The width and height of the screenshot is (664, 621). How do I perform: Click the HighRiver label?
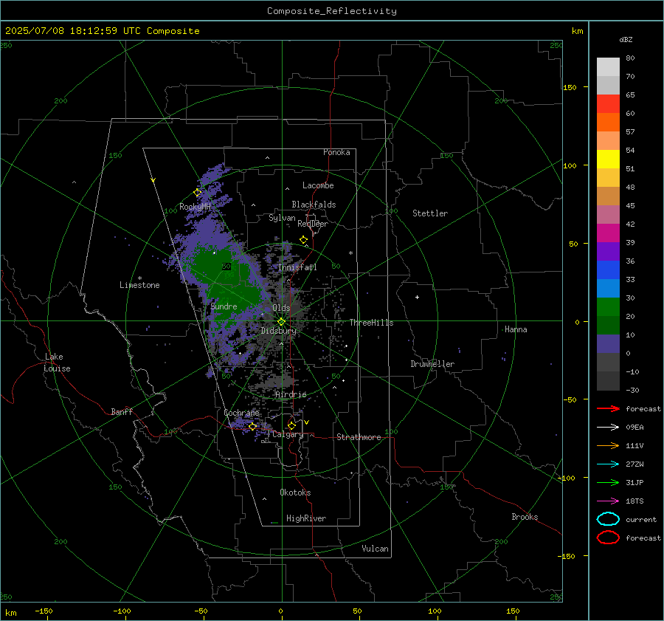coord(306,518)
